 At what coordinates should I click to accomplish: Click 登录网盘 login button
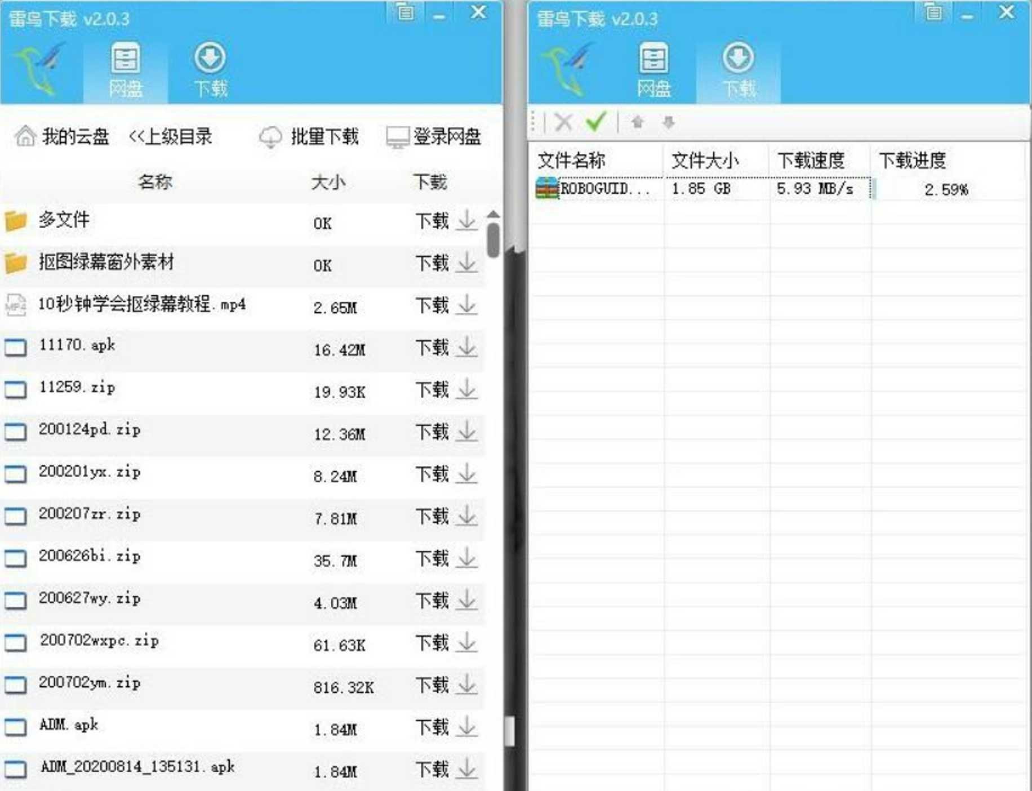click(x=433, y=136)
